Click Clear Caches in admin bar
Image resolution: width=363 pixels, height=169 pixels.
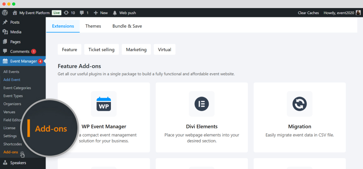[x=308, y=13]
